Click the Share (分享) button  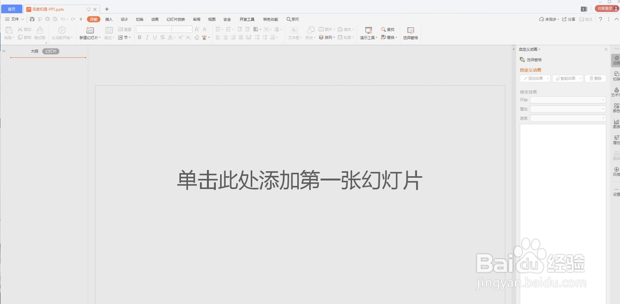tap(568, 19)
